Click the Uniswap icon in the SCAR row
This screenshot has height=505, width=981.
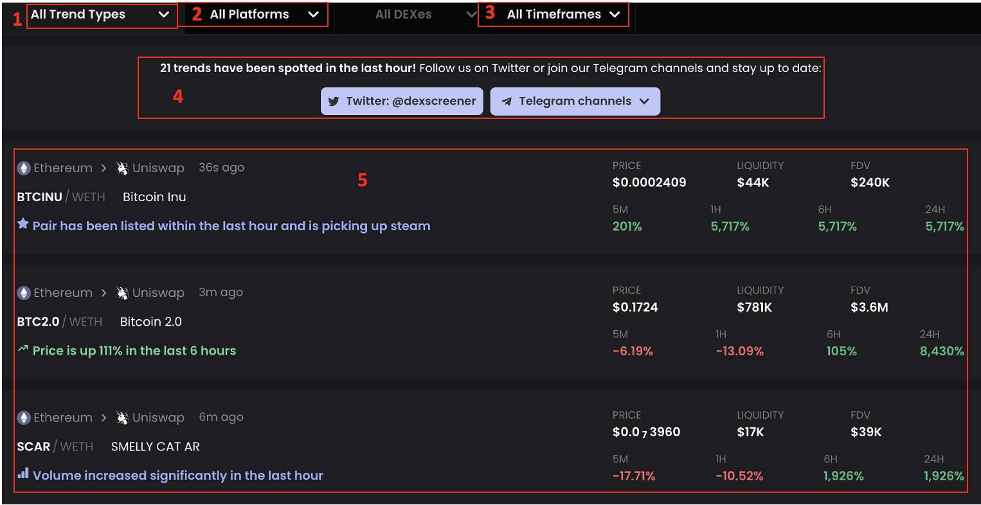point(122,418)
